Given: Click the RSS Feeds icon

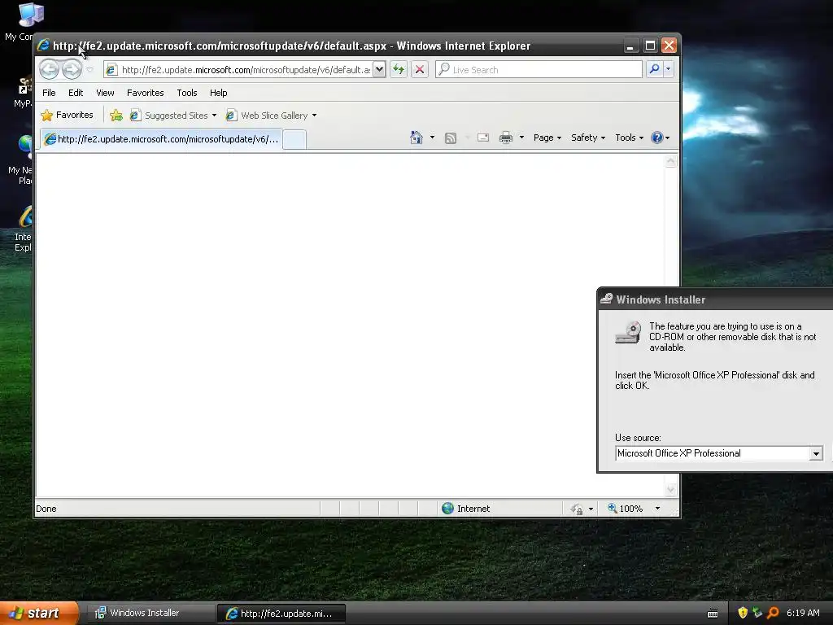Looking at the screenshot, I should click(451, 138).
